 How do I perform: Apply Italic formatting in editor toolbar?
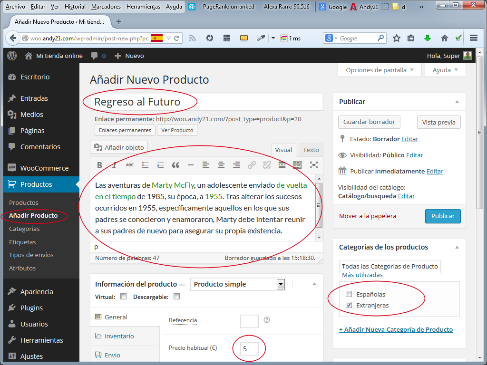[x=114, y=165]
